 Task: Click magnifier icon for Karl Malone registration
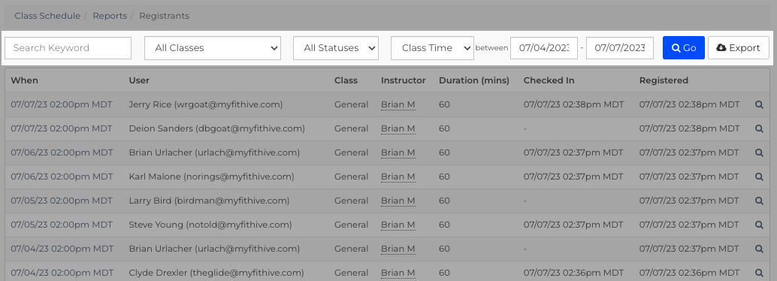tap(759, 177)
